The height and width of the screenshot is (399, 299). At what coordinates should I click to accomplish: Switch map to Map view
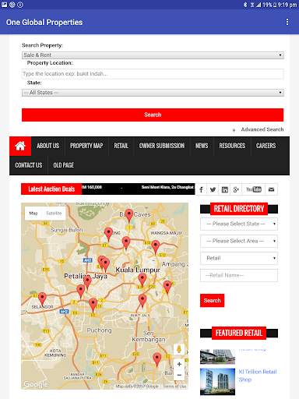click(33, 214)
